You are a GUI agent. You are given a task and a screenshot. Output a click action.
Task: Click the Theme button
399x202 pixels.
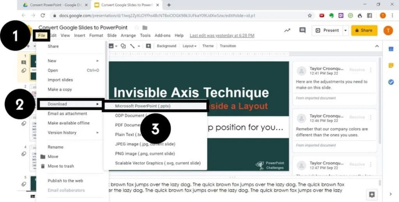pos(208,46)
